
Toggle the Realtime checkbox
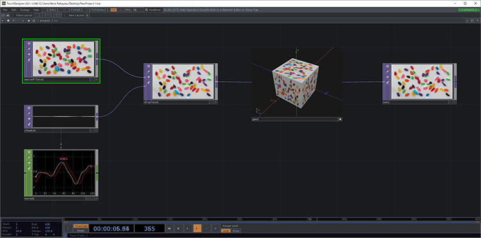point(146,10)
